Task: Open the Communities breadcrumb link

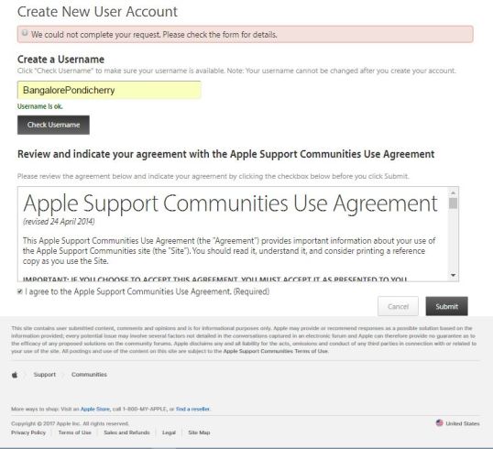Action: (x=89, y=375)
